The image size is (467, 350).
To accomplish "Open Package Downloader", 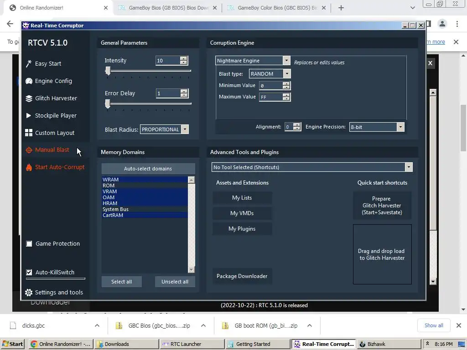I will (x=242, y=276).
